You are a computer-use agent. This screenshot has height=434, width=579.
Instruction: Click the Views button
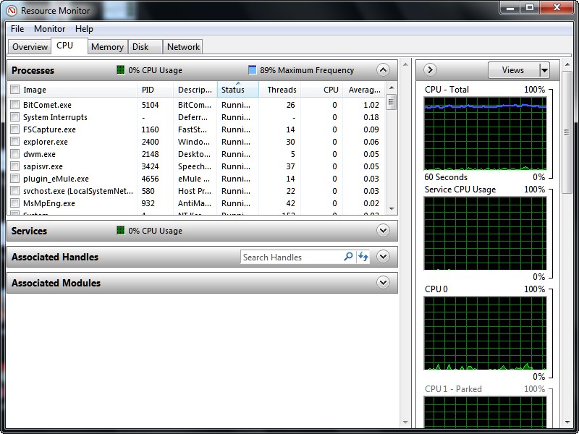coord(514,69)
